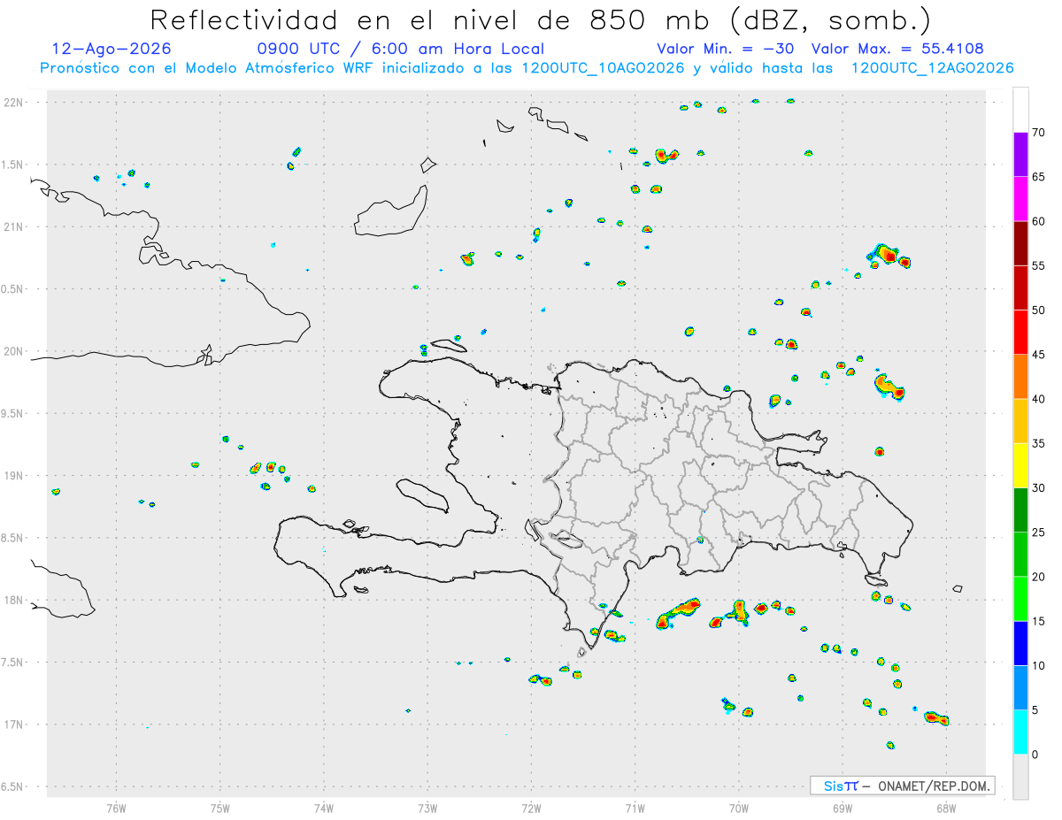Click the latitude axis label "18N"
This screenshot has width=1062, height=820.
[15, 600]
